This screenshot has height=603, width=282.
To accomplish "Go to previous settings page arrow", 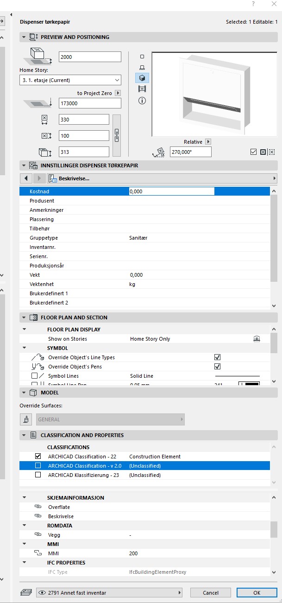I will pos(26,178).
